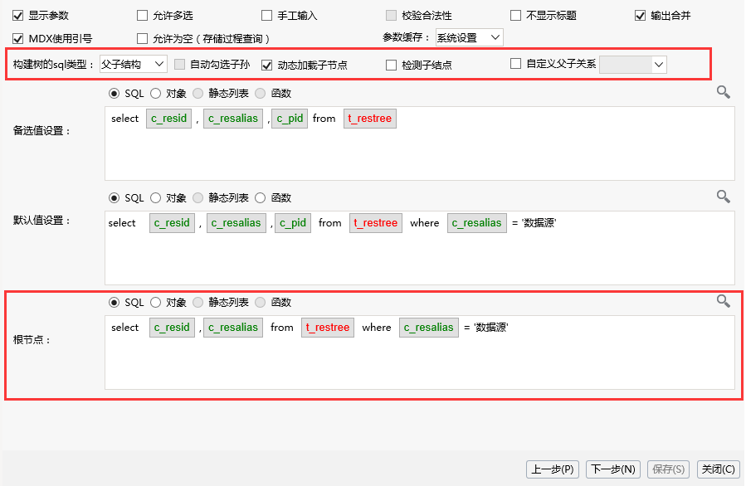The image size is (746, 486).
Task: Select 静态列表 radio for 根节点
Action: tap(198, 303)
